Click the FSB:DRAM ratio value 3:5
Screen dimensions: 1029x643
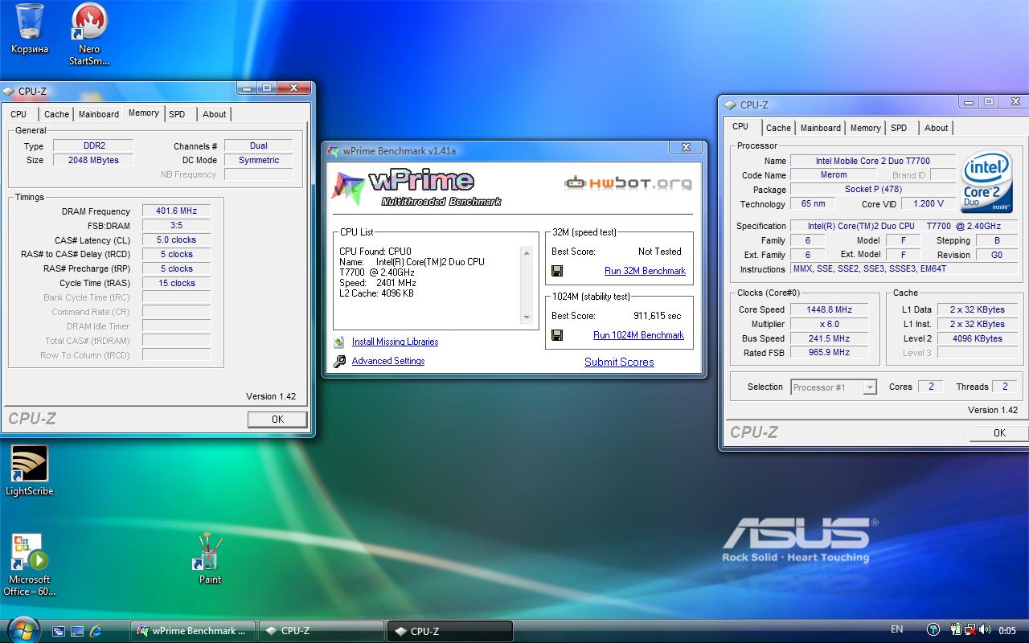click(x=176, y=226)
